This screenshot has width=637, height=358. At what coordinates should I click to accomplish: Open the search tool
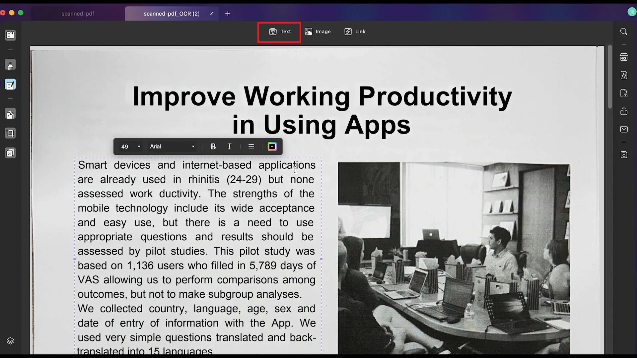click(624, 31)
